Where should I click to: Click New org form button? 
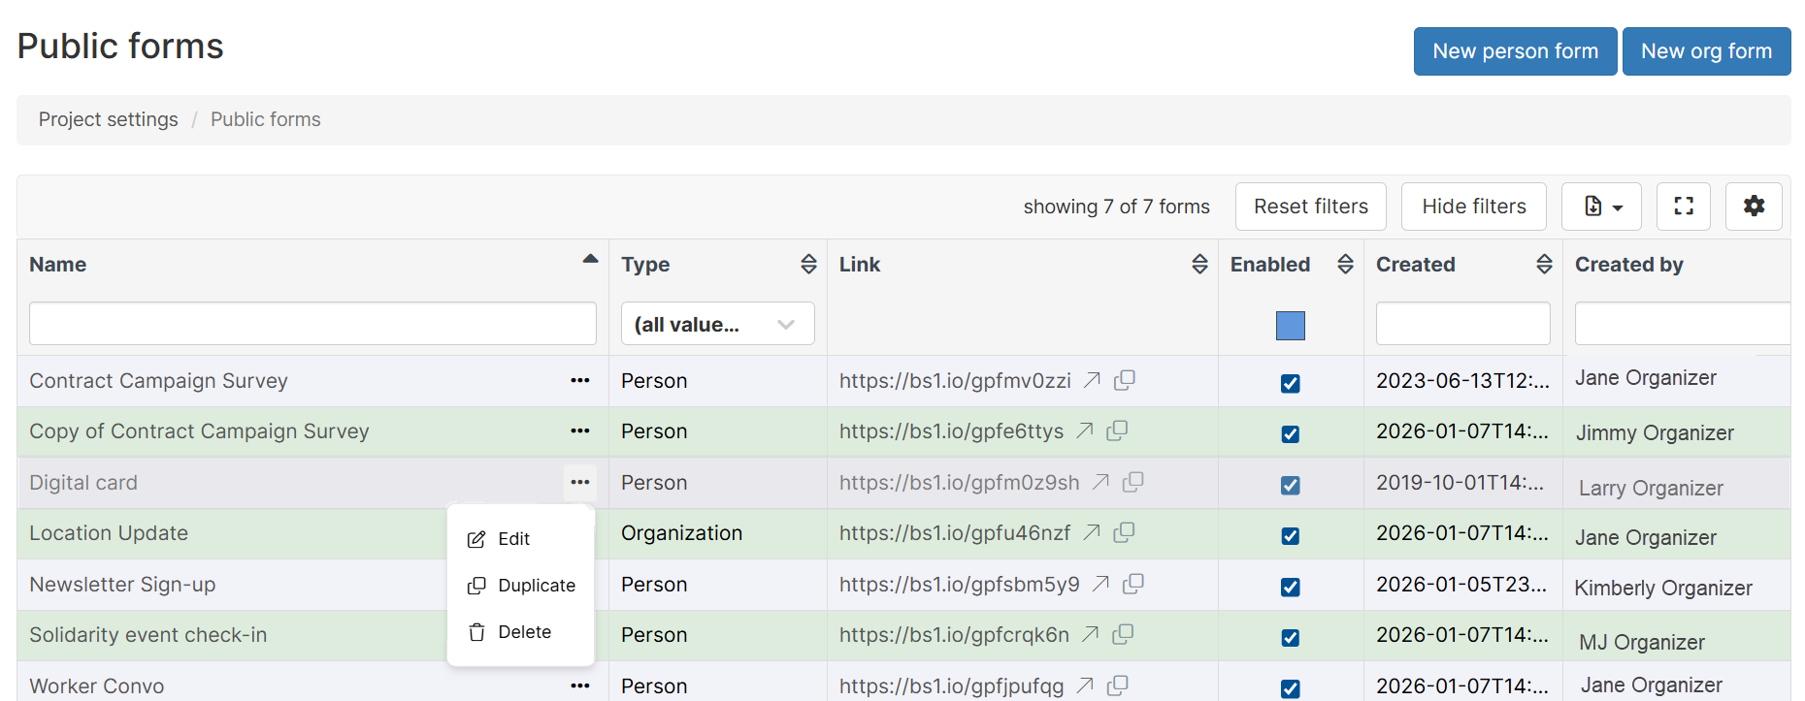[x=1706, y=51]
